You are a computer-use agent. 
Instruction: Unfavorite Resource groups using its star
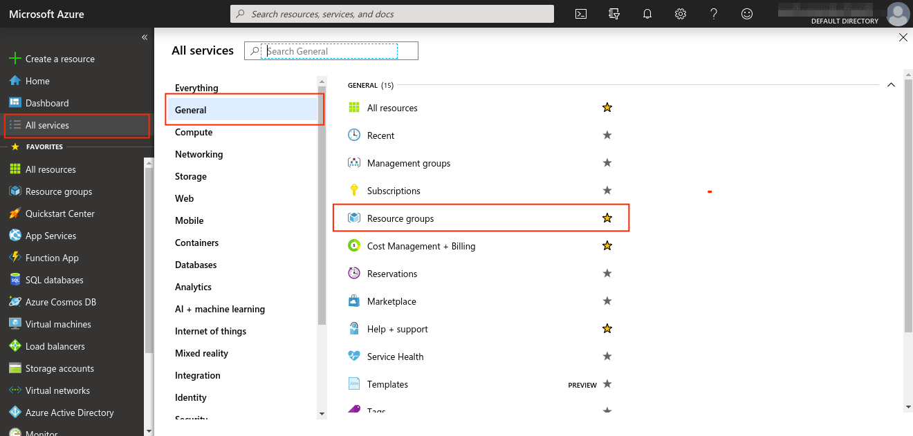click(x=607, y=218)
